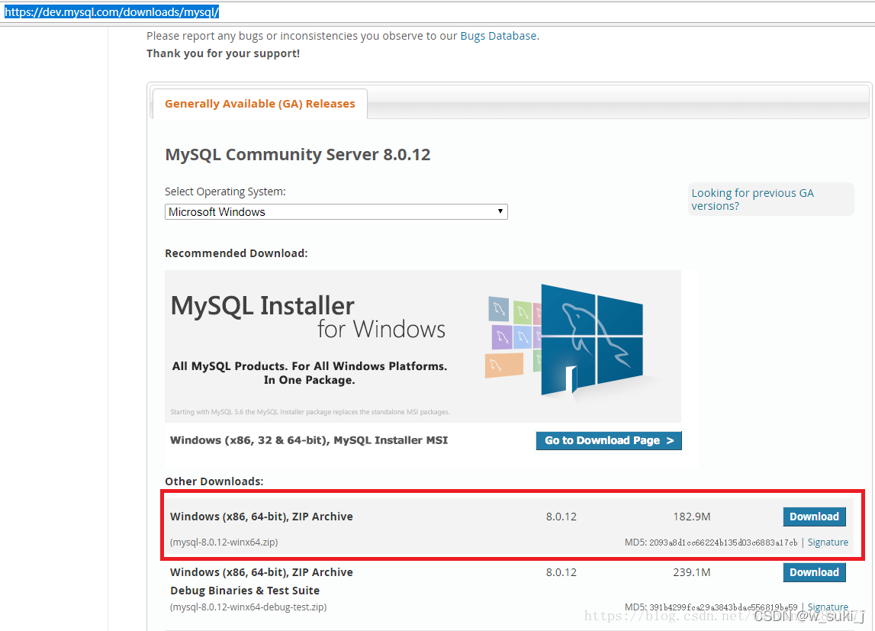The width and height of the screenshot is (875, 631).
Task: Click the mysql-8.0.12-winx64.zip file name
Action: point(224,542)
